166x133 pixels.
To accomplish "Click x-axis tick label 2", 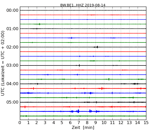I will pyautogui.click(x=37, y=123).
